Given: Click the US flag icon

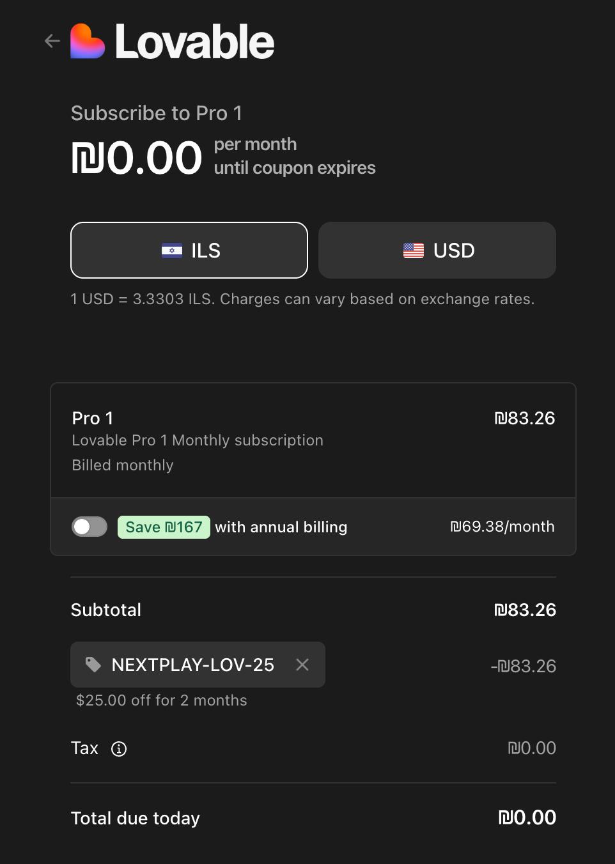Looking at the screenshot, I should pos(413,251).
